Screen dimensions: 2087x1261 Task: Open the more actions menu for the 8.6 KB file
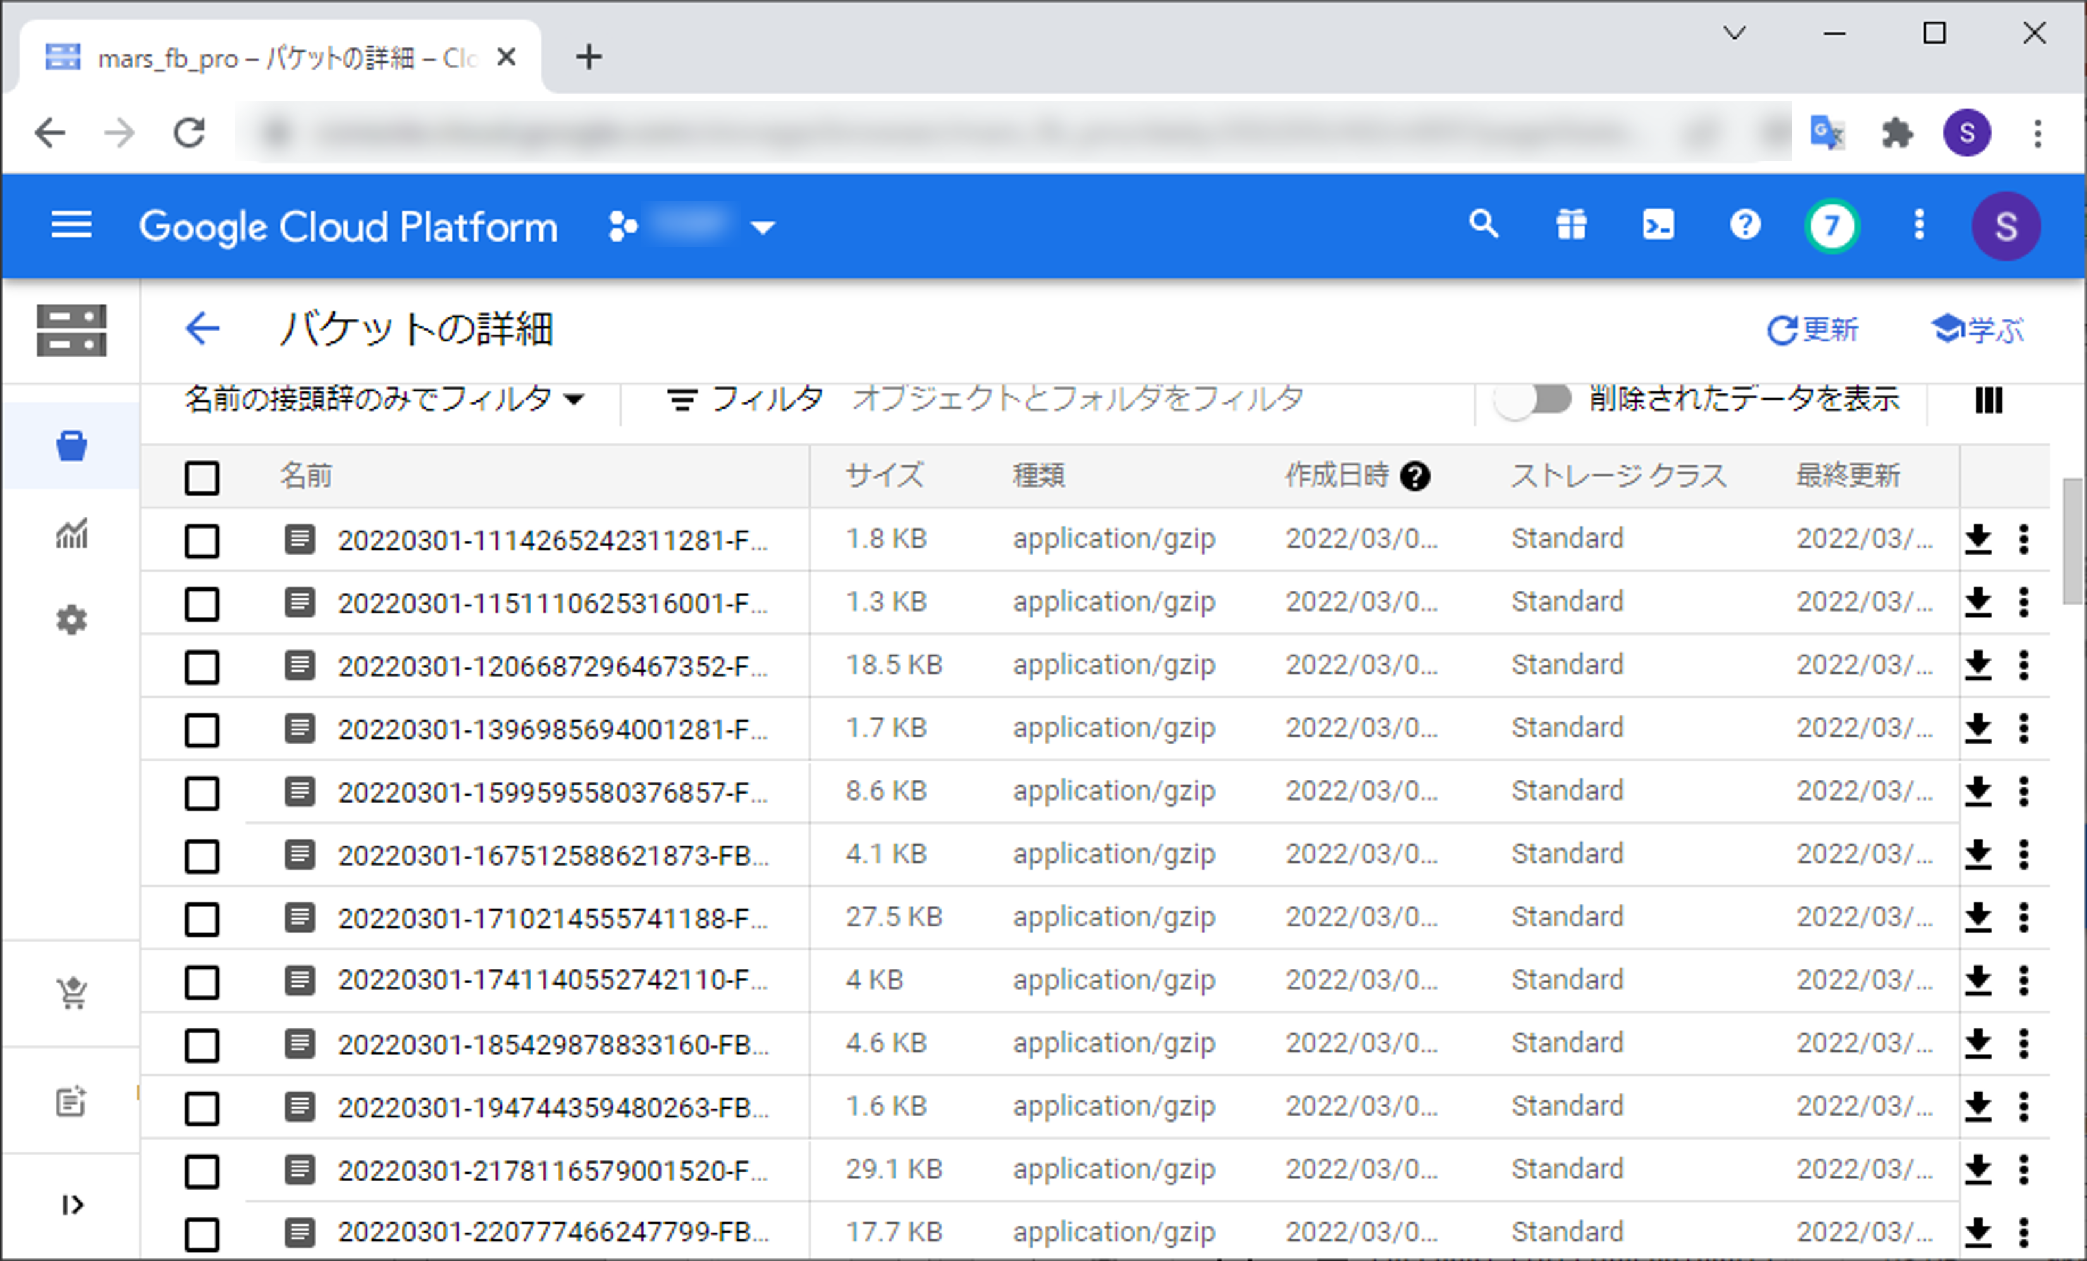(2024, 791)
